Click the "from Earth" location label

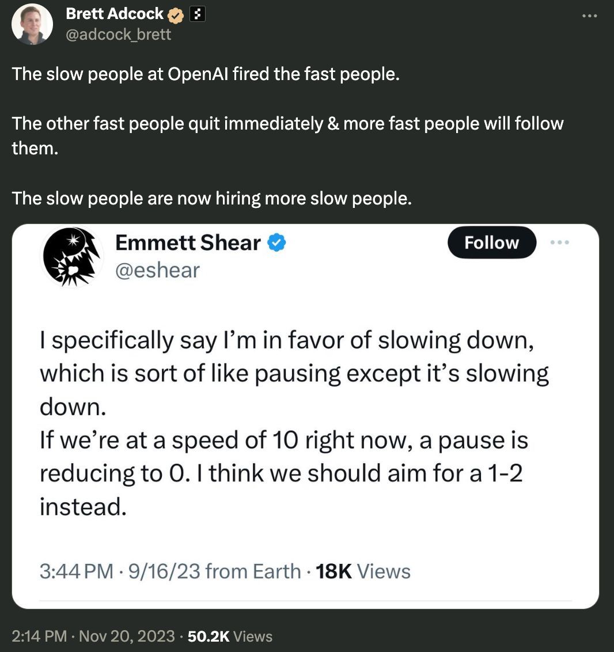[x=253, y=571]
